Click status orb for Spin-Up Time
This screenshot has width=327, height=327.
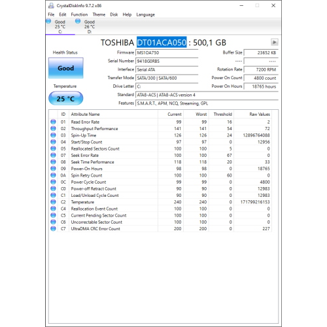[53, 135]
